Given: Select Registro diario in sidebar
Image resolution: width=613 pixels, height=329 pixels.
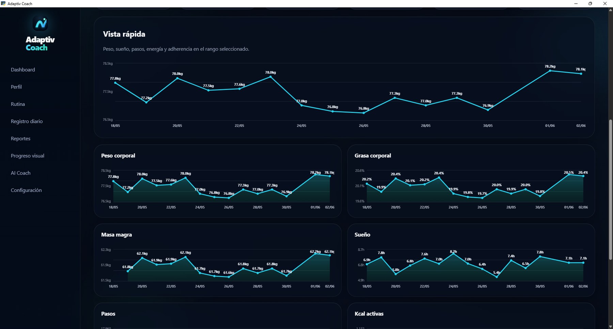Looking at the screenshot, I should (27, 121).
